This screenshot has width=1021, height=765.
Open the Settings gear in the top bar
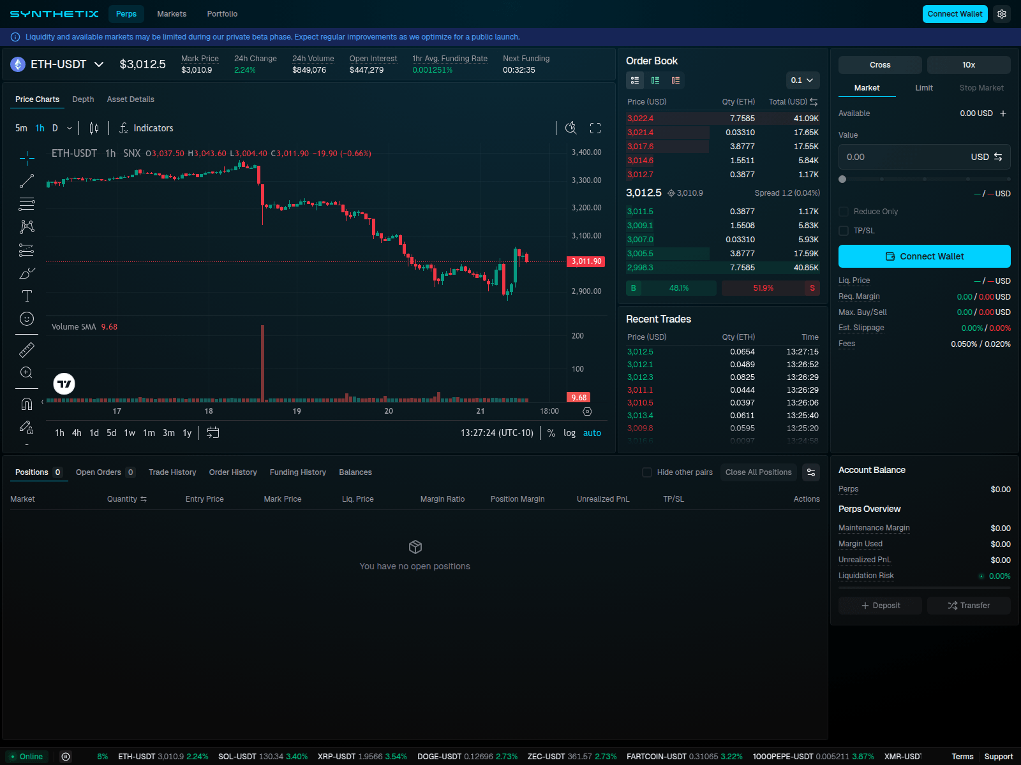(x=1002, y=13)
